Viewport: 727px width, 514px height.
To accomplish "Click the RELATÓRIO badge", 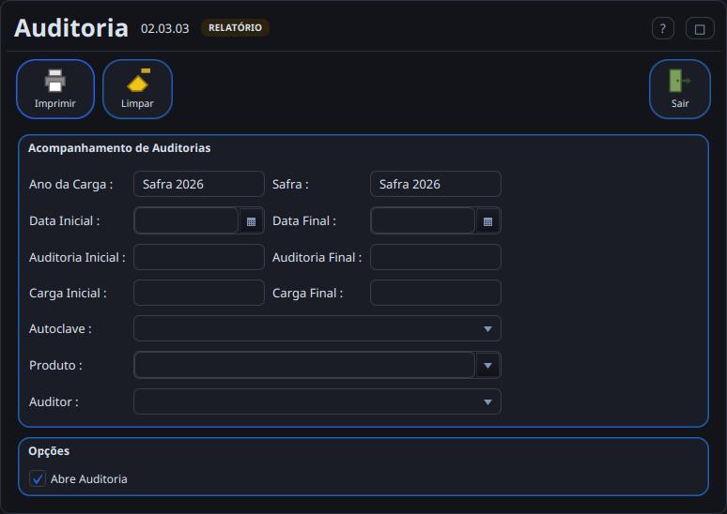I will click(x=235, y=28).
